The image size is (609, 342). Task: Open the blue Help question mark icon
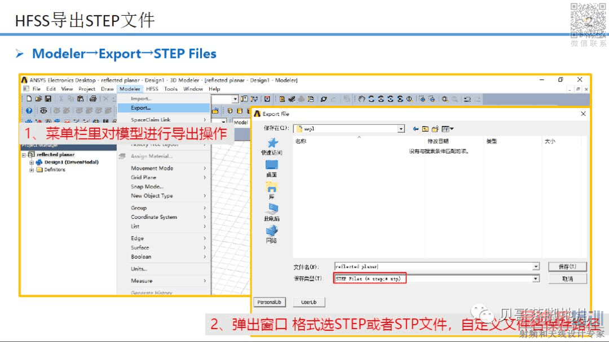(x=29, y=110)
